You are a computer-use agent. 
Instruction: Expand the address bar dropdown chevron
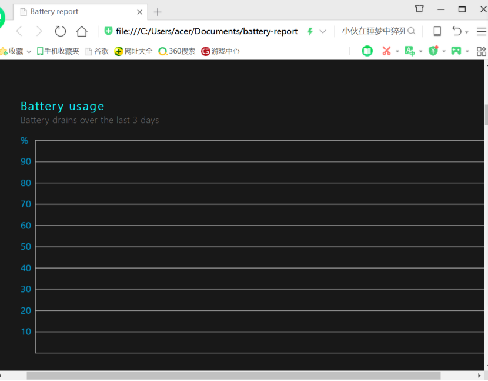click(323, 31)
